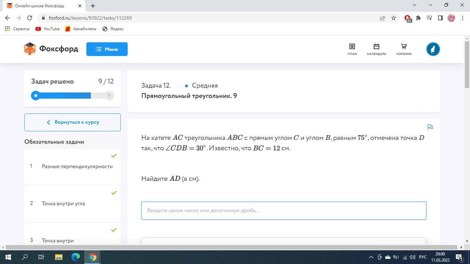Open the tab search dropdown arrow
This screenshot has width=470, height=264.
pos(415,5)
